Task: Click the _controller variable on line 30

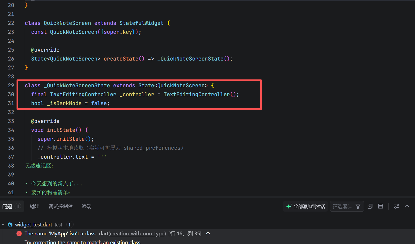Action: point(137,94)
